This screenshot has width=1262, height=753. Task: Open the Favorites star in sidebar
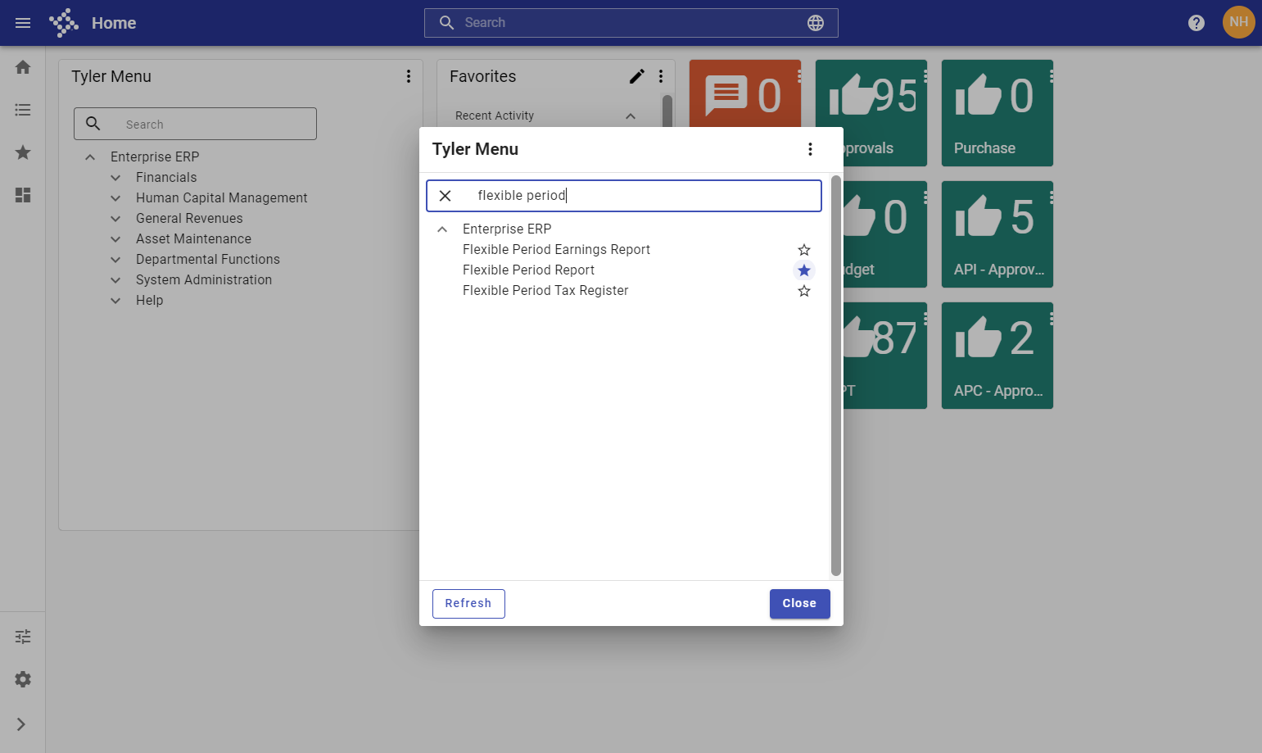(23, 152)
